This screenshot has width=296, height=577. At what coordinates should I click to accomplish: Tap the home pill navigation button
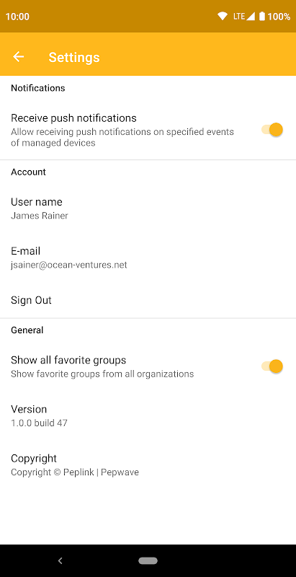tap(148, 561)
